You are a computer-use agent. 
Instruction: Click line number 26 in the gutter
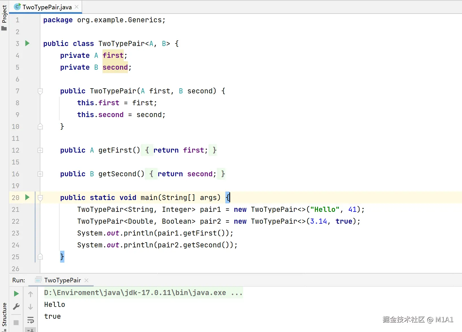pyautogui.click(x=16, y=269)
